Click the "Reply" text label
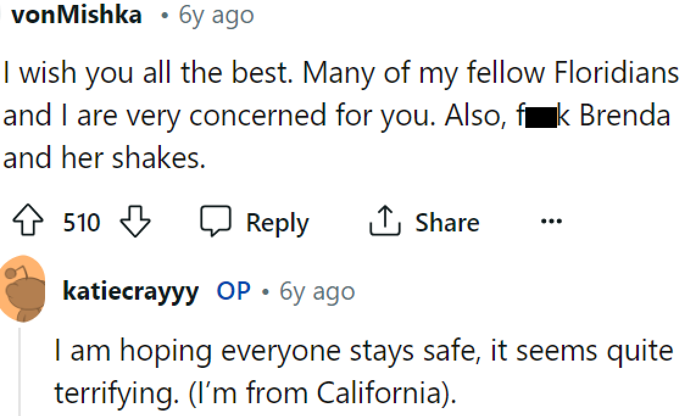 click(x=277, y=222)
